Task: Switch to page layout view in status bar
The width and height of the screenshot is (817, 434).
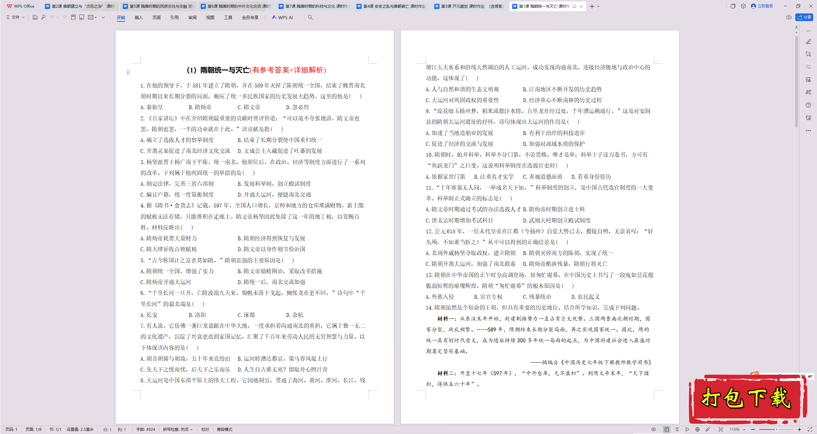Action: [667, 430]
